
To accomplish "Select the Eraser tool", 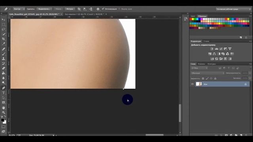I will pos(4,68).
